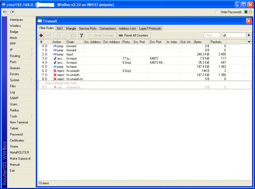255x189 pixels.
Task: Open the Mesh menu item
Action: (x=13, y=38)
